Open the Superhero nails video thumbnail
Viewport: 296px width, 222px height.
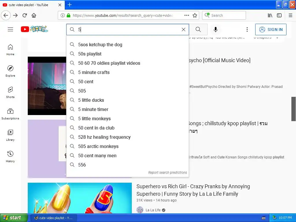80,198
